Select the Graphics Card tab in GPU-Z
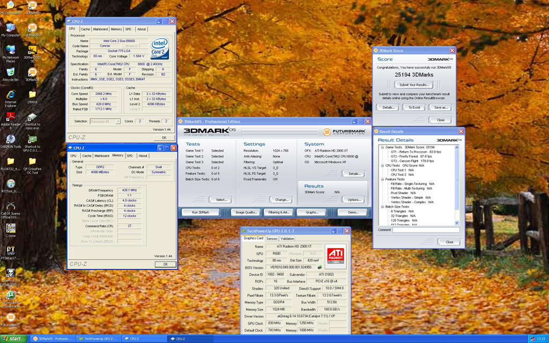The width and height of the screenshot is (549, 343). pyautogui.click(x=253, y=238)
